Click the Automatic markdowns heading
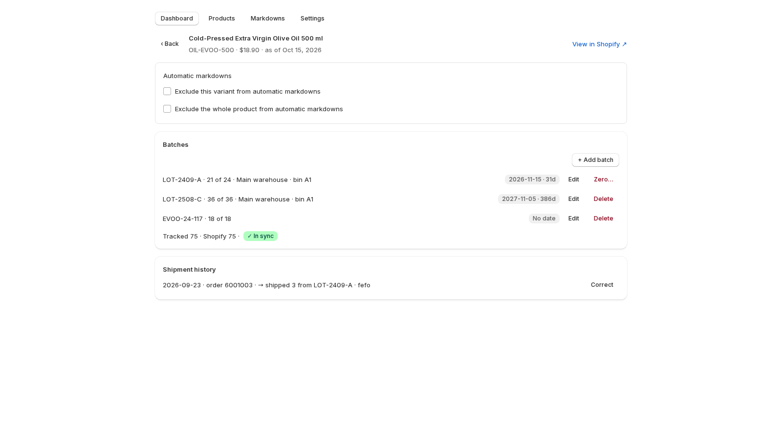 pyautogui.click(x=197, y=76)
